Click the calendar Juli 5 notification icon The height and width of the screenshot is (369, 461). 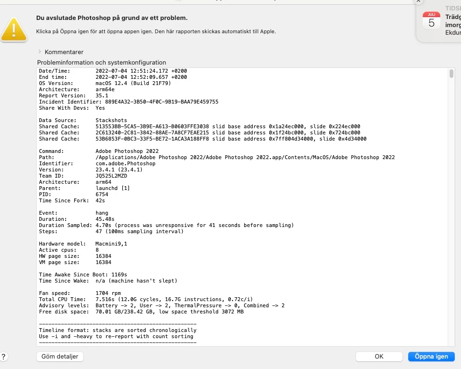click(431, 20)
